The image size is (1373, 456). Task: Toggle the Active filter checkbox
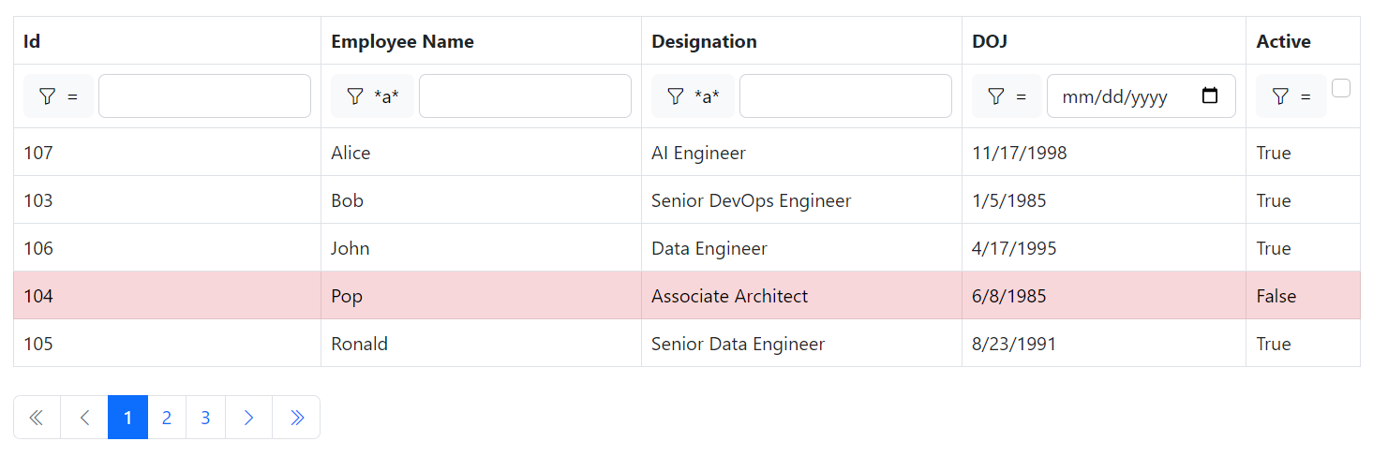pos(1341,88)
